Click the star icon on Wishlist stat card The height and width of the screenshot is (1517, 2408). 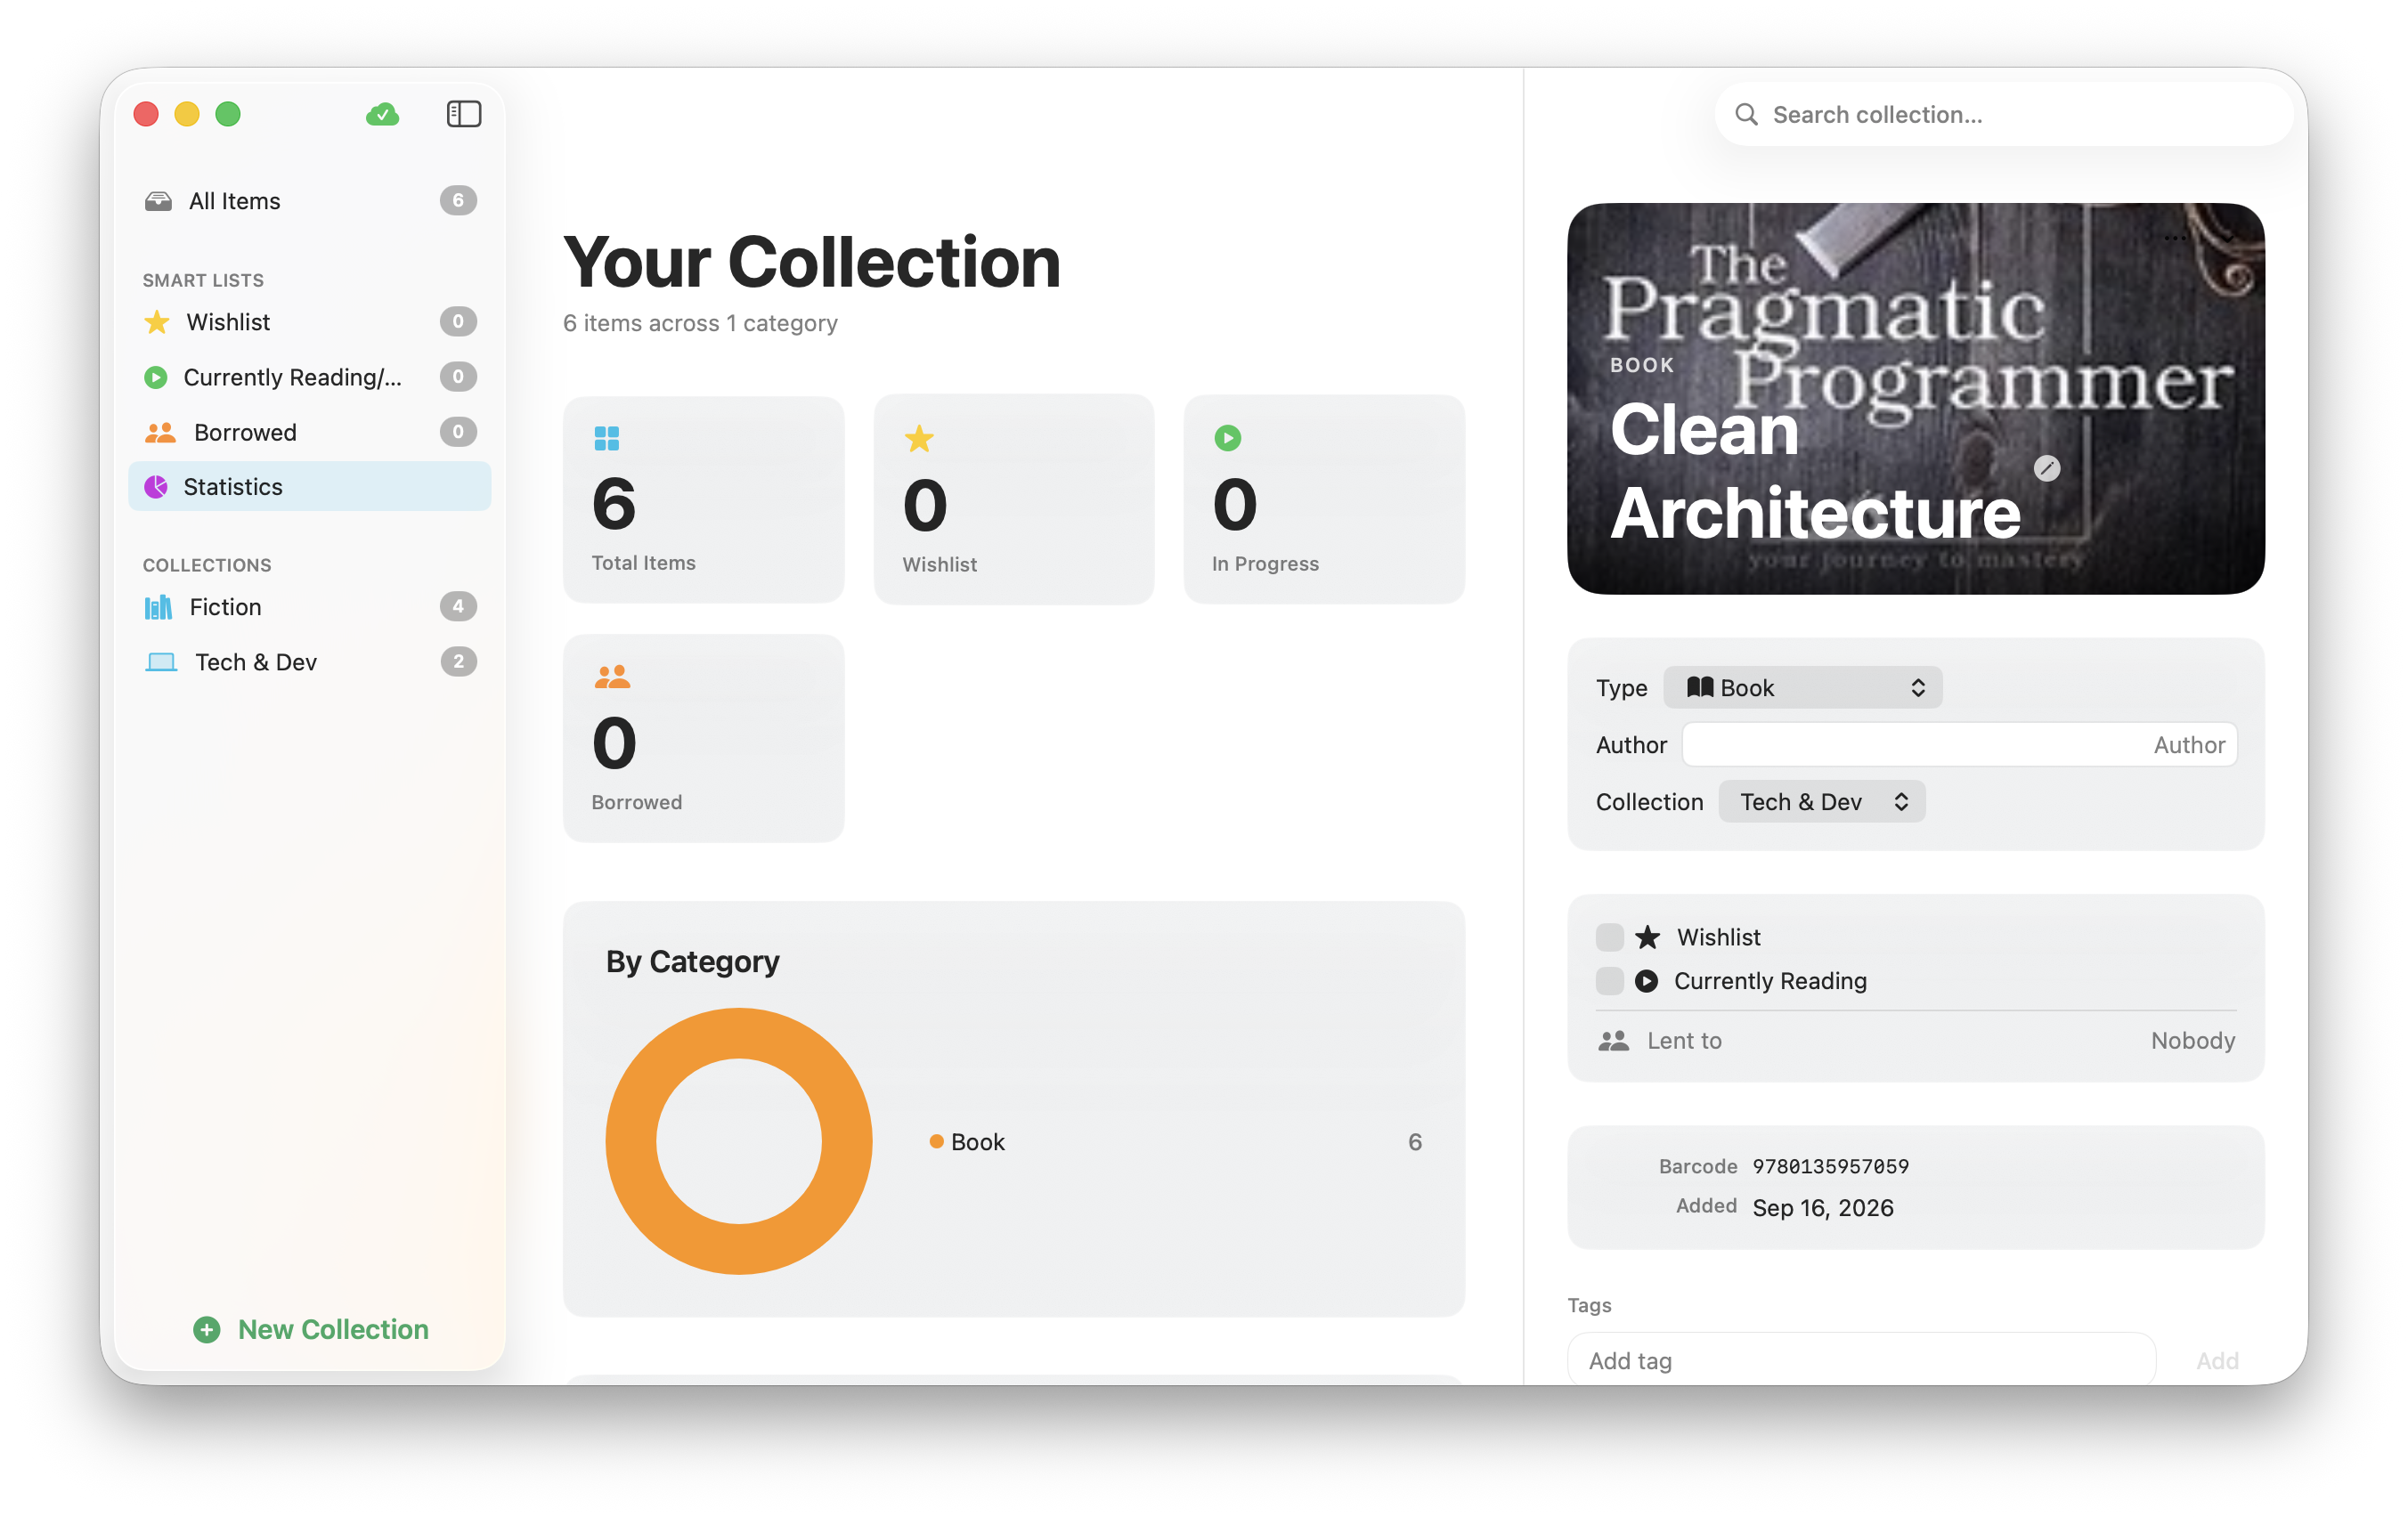point(919,438)
